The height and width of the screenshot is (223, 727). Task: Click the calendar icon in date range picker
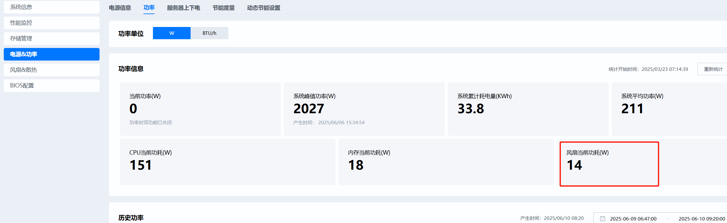coord(602,219)
